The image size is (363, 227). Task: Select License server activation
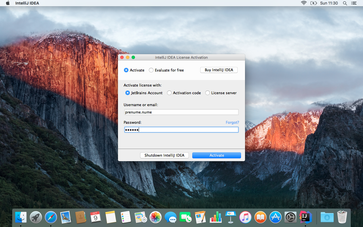click(207, 93)
